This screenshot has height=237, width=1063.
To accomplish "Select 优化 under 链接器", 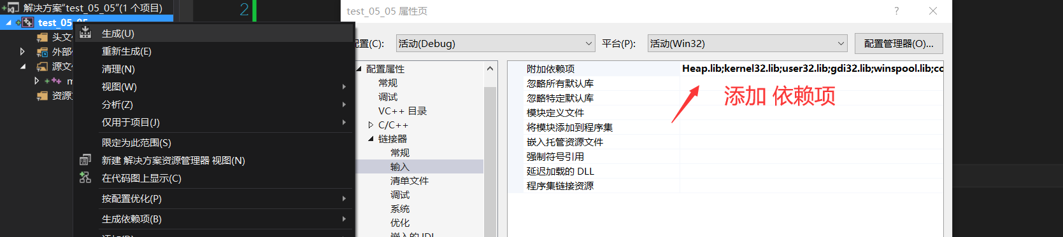I will tap(400, 222).
